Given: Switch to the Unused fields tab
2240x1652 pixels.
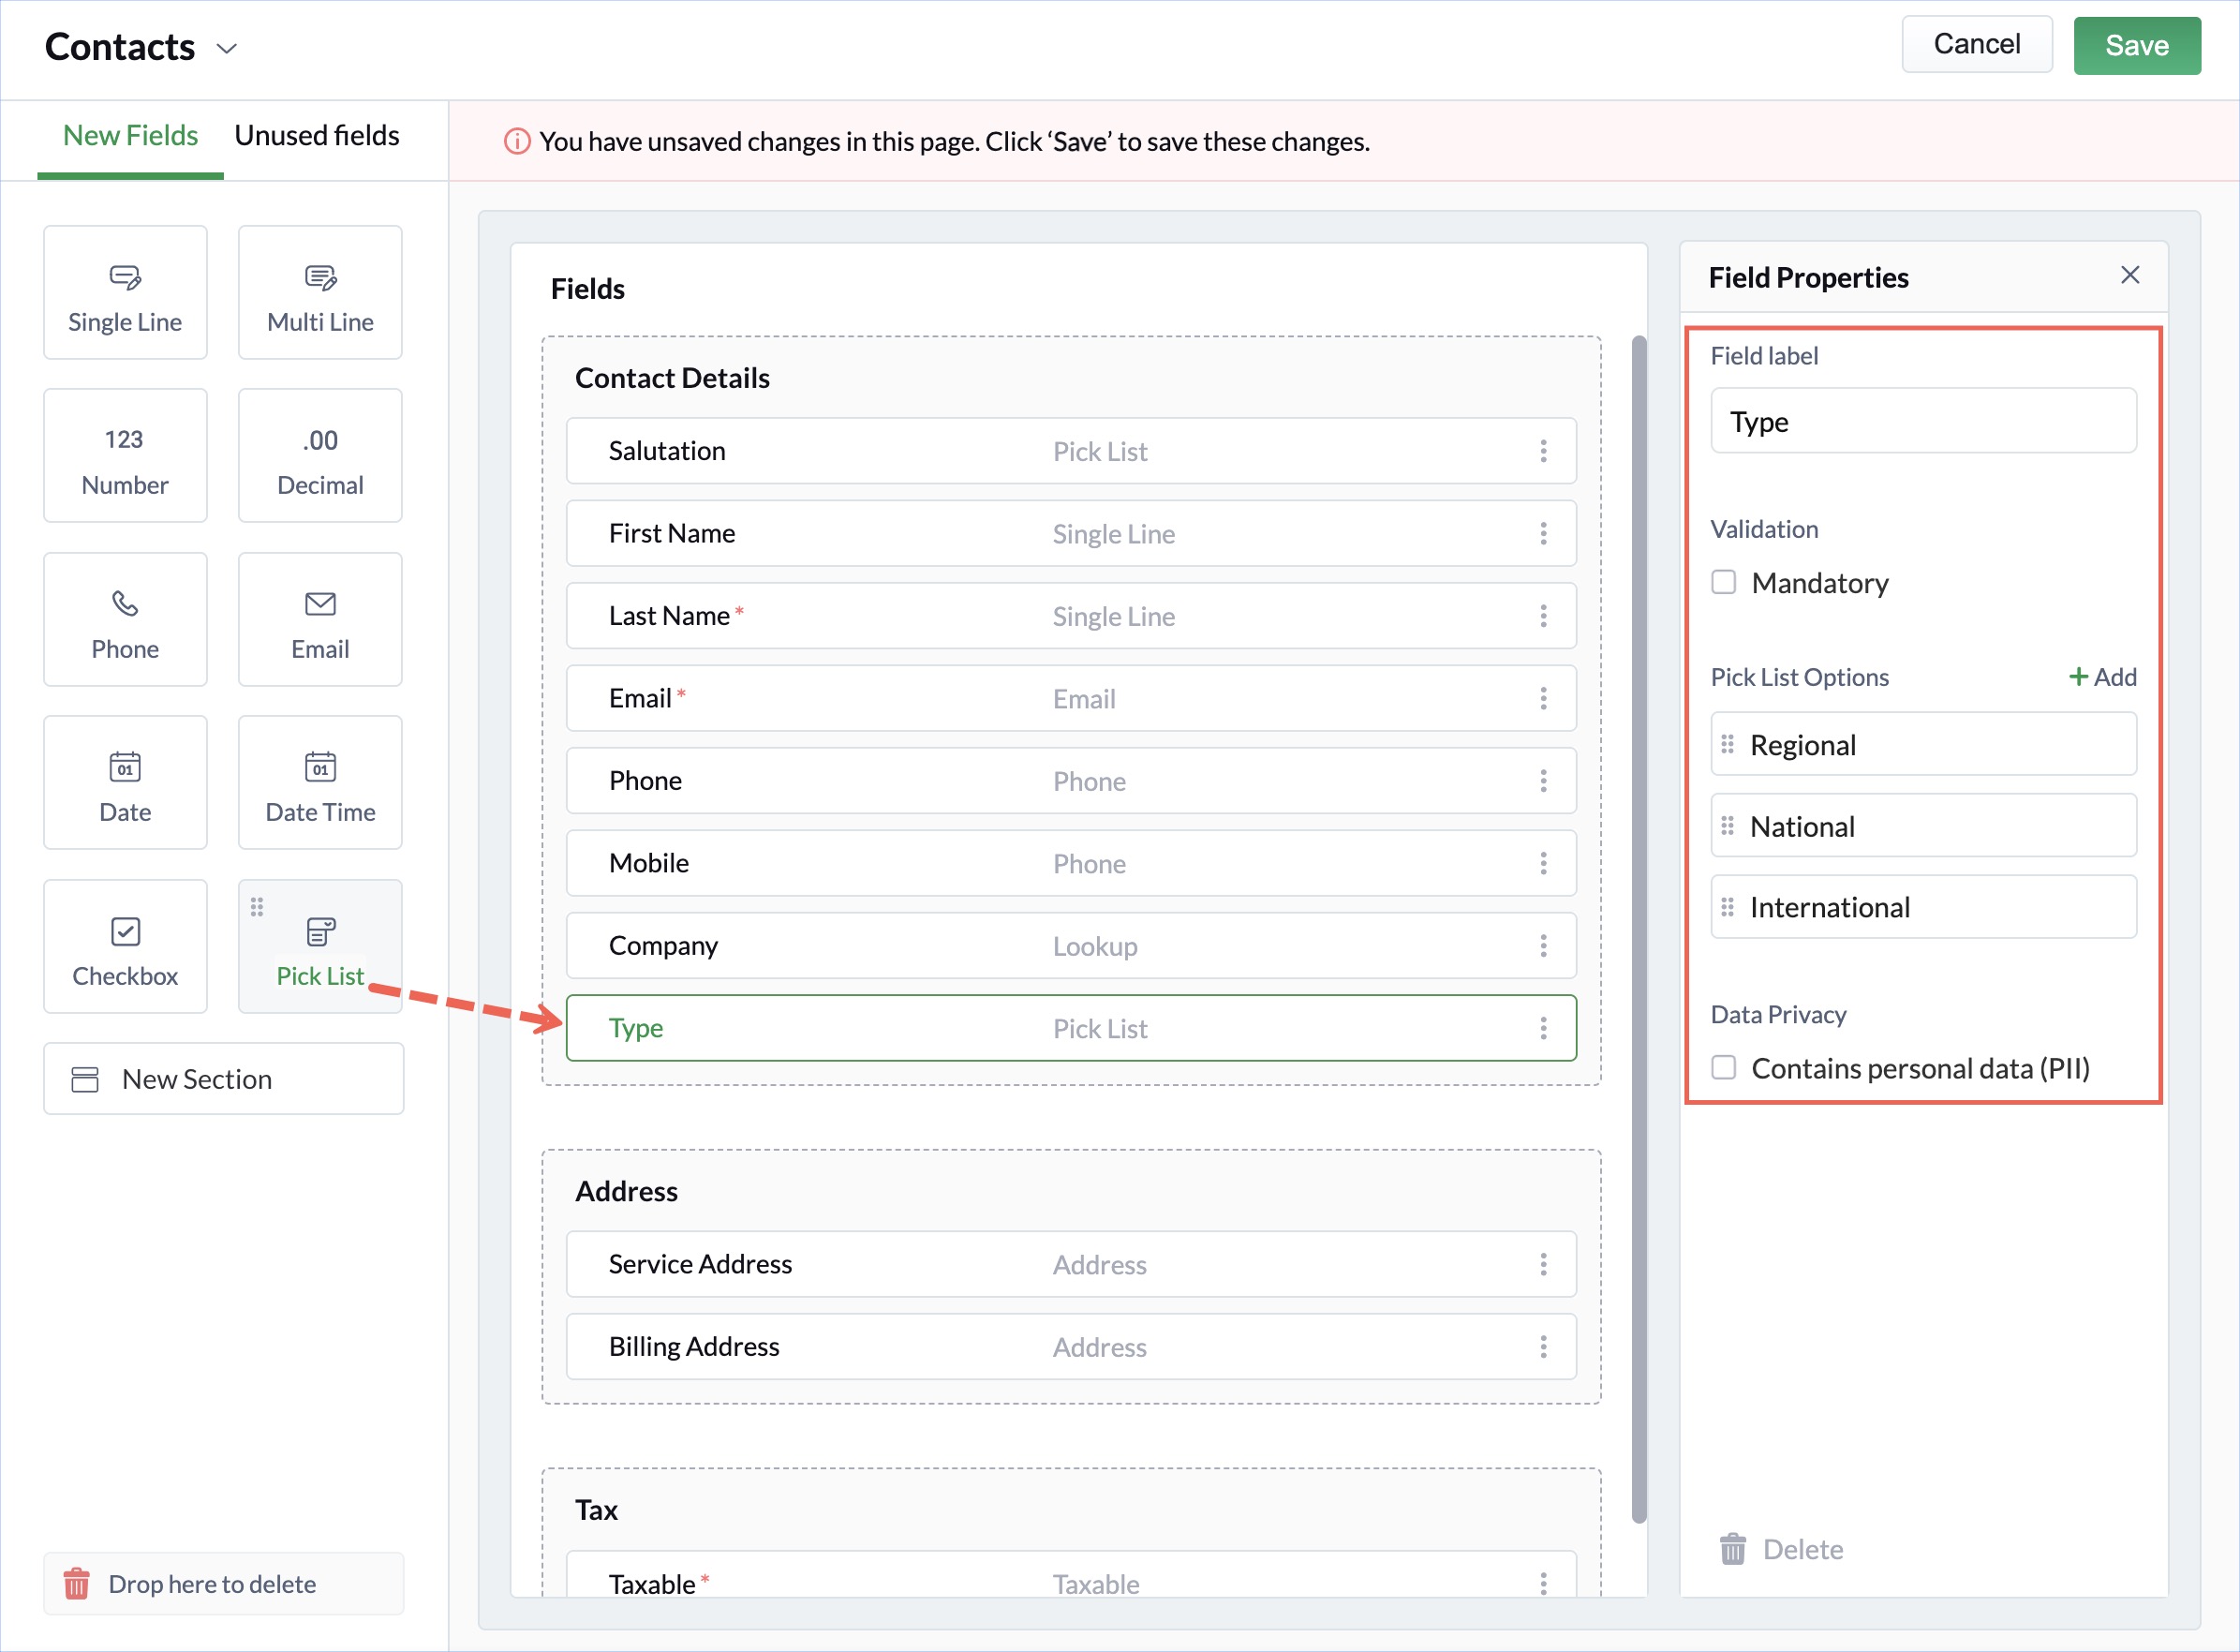Looking at the screenshot, I should click(316, 135).
